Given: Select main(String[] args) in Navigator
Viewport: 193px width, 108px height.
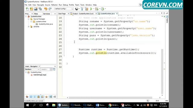Looking at the screenshot, I should click(40, 75).
